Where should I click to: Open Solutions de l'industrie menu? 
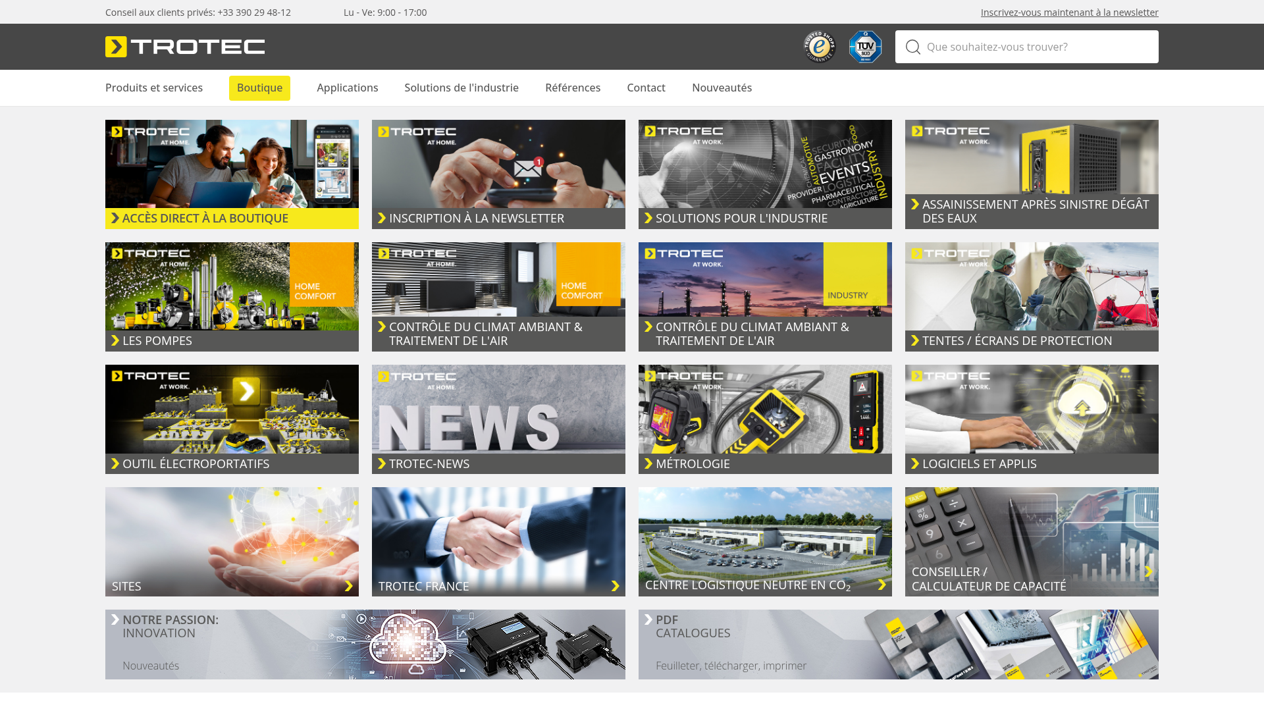click(461, 88)
